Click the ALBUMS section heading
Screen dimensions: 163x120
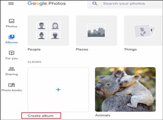(x=34, y=62)
